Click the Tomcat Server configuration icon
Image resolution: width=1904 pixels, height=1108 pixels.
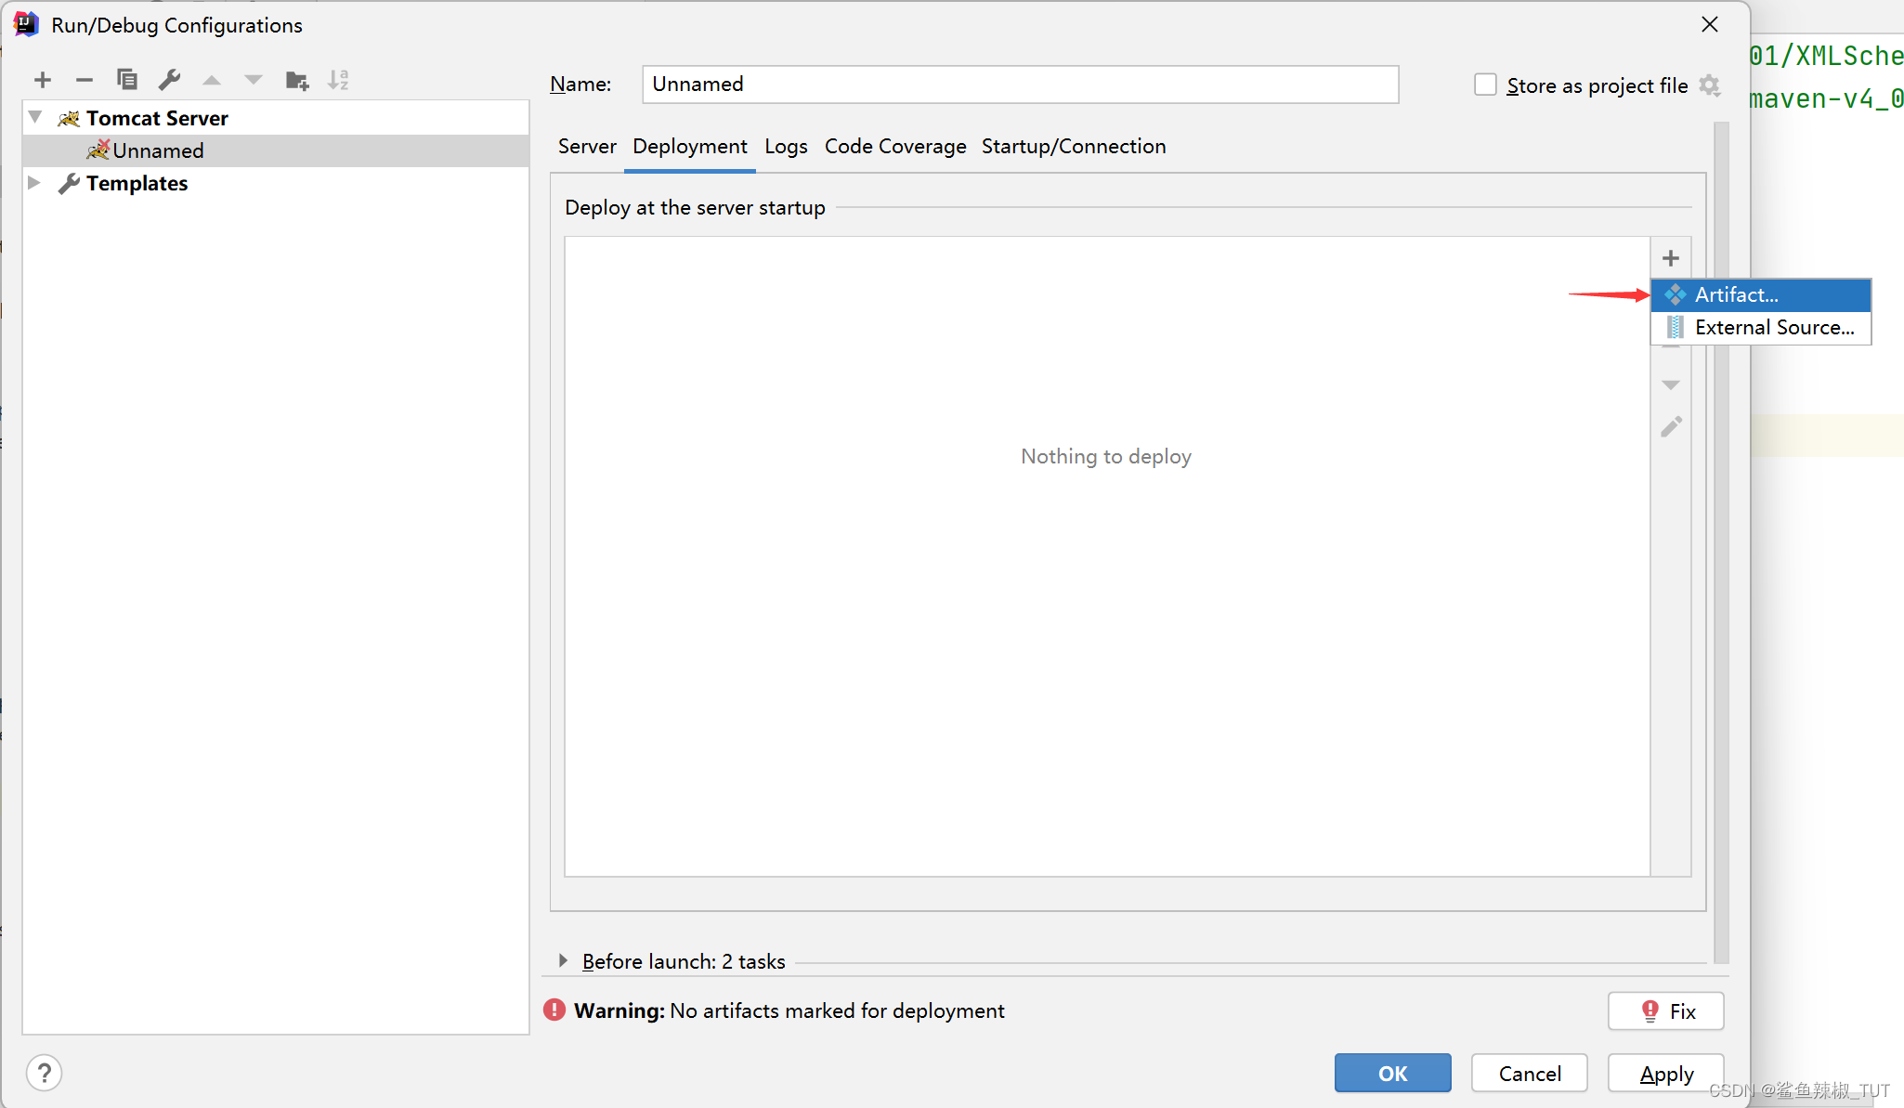pos(67,116)
